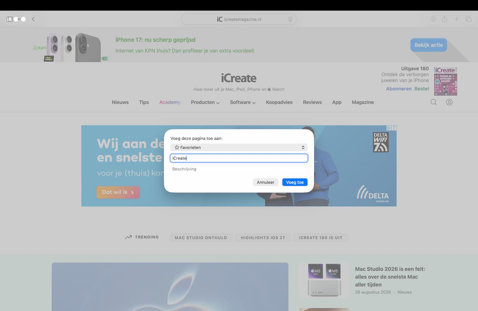Open the iCreate magazine cover thumbnail

coord(445,81)
